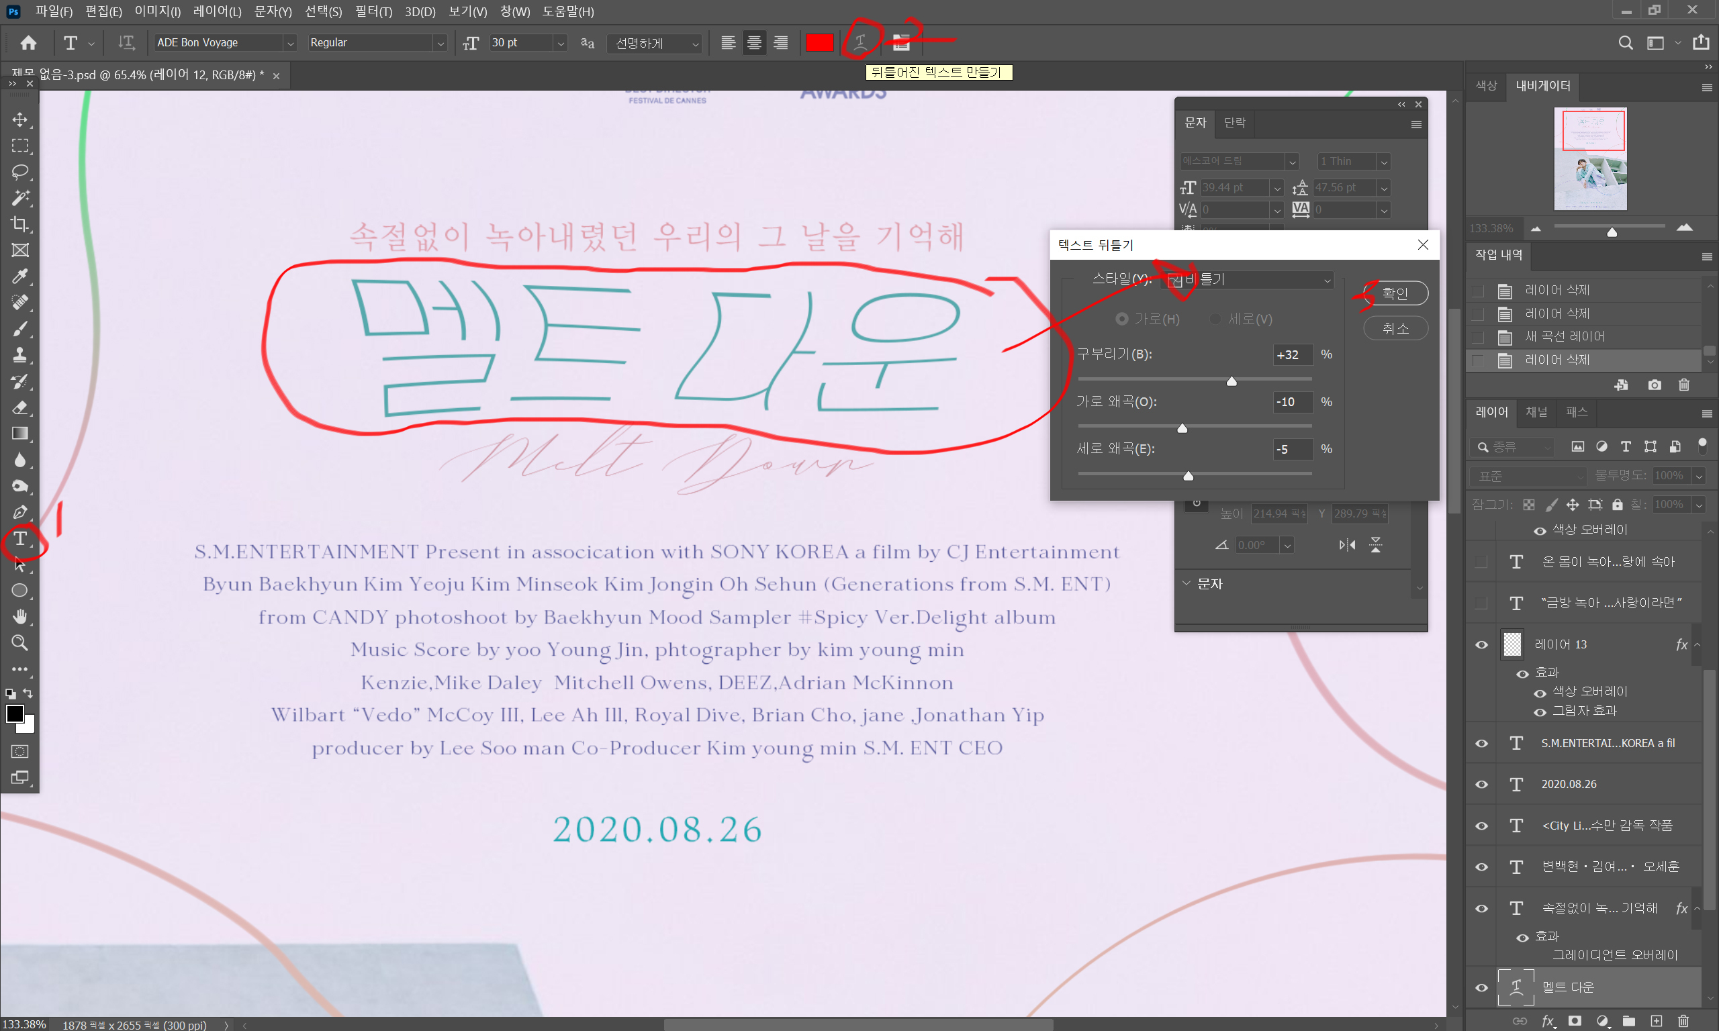Image resolution: width=1719 pixels, height=1031 pixels.
Task: Select the Zoom tool in the toolbox
Action: [x=20, y=642]
